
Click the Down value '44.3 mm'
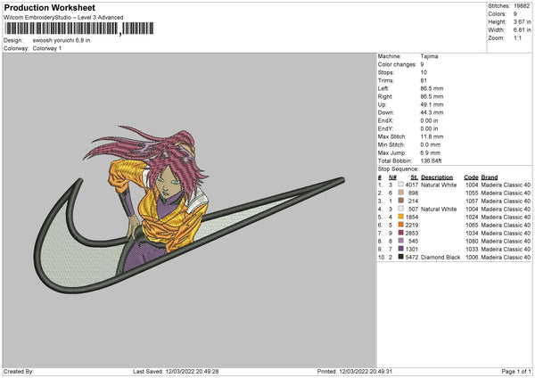432,112
